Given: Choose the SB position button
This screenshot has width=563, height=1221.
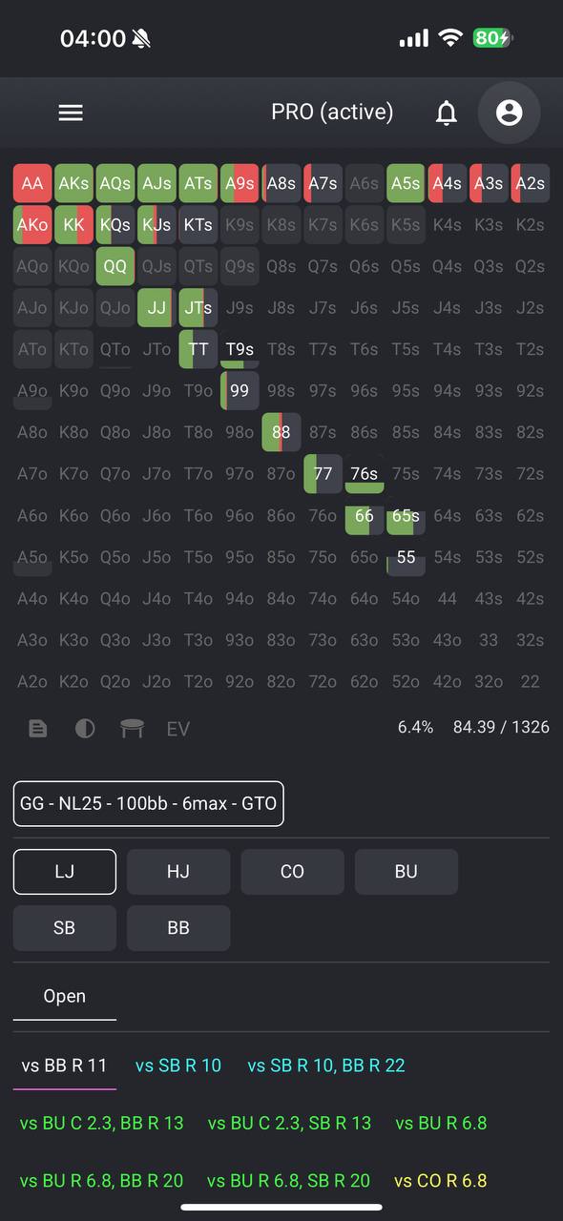Looking at the screenshot, I should click(x=65, y=927).
